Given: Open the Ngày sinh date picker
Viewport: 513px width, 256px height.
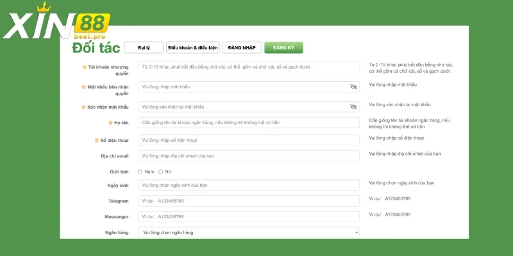Looking at the screenshot, I should (x=248, y=185).
